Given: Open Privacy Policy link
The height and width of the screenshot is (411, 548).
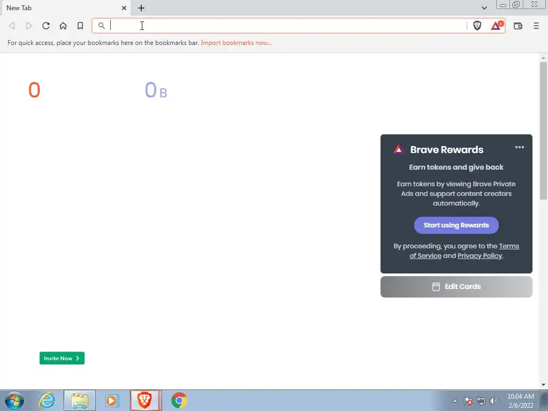Looking at the screenshot, I should 480,255.
